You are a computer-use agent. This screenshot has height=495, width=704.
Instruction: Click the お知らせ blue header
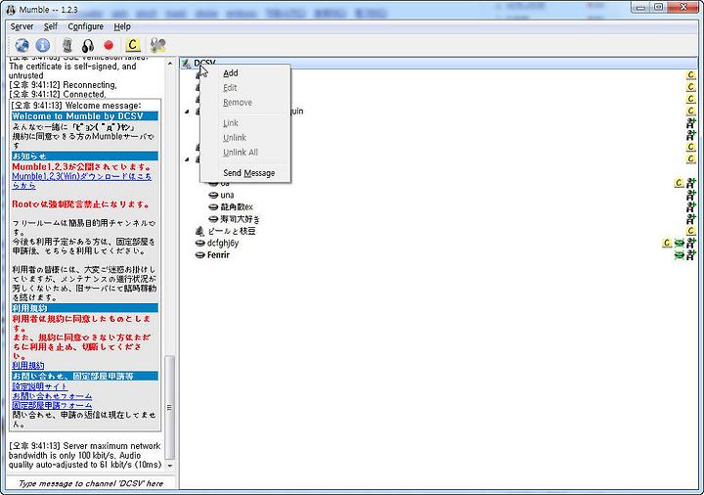click(x=85, y=156)
